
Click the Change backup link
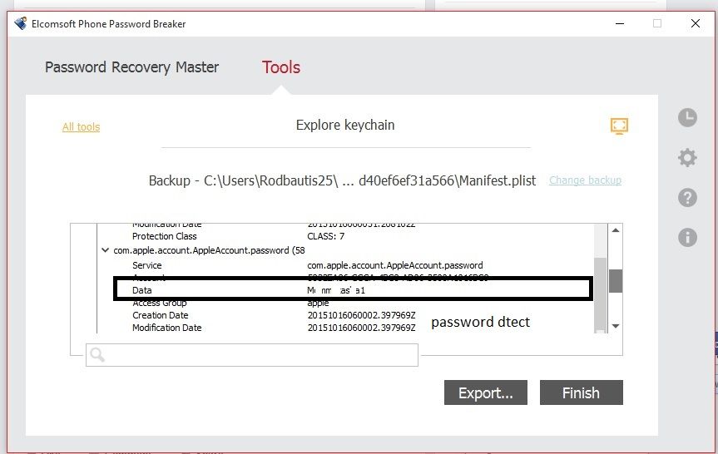pos(585,180)
